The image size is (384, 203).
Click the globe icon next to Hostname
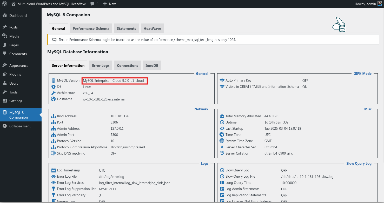54,99
